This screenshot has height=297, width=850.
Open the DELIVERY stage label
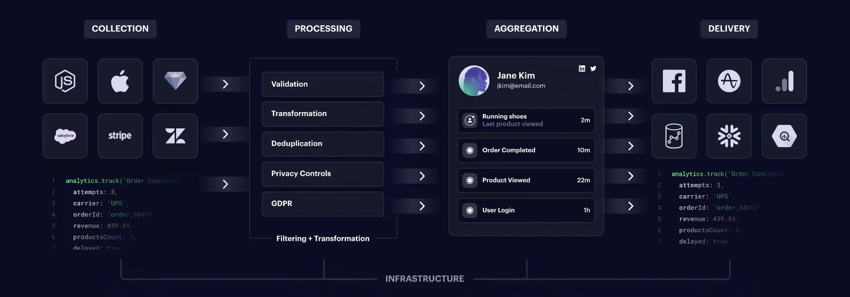tap(729, 29)
